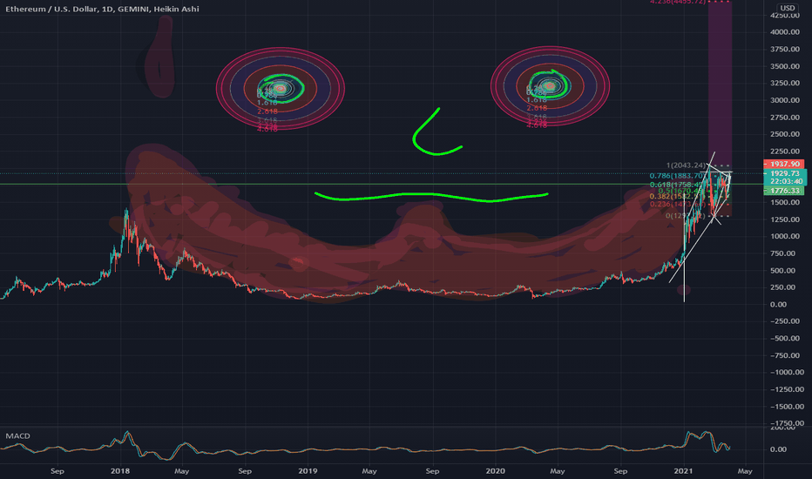812x479 pixels.
Task: Click the −1500.00 price axis value
Action: click(787, 407)
